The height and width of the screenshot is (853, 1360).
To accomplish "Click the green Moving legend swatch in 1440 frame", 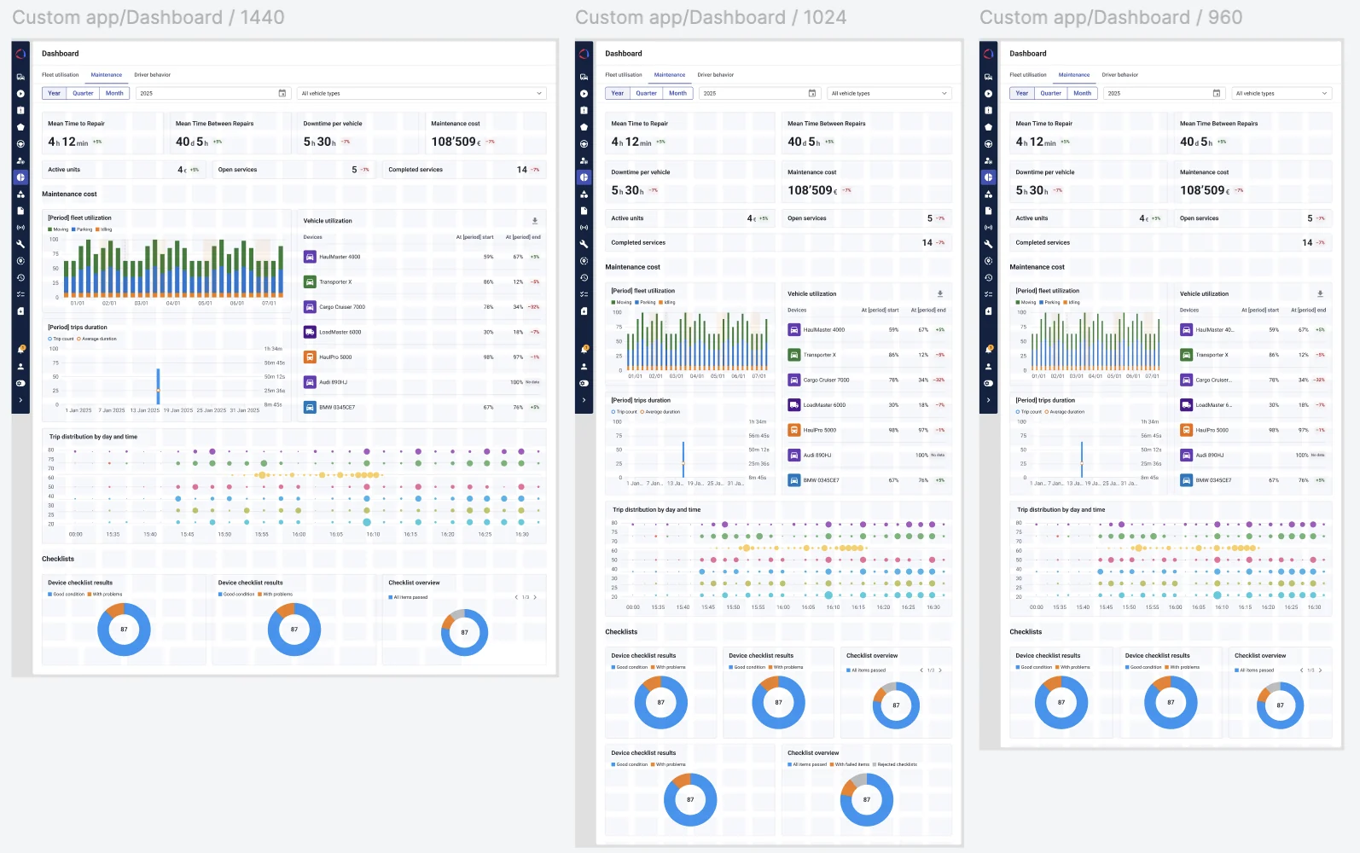I will coord(50,229).
